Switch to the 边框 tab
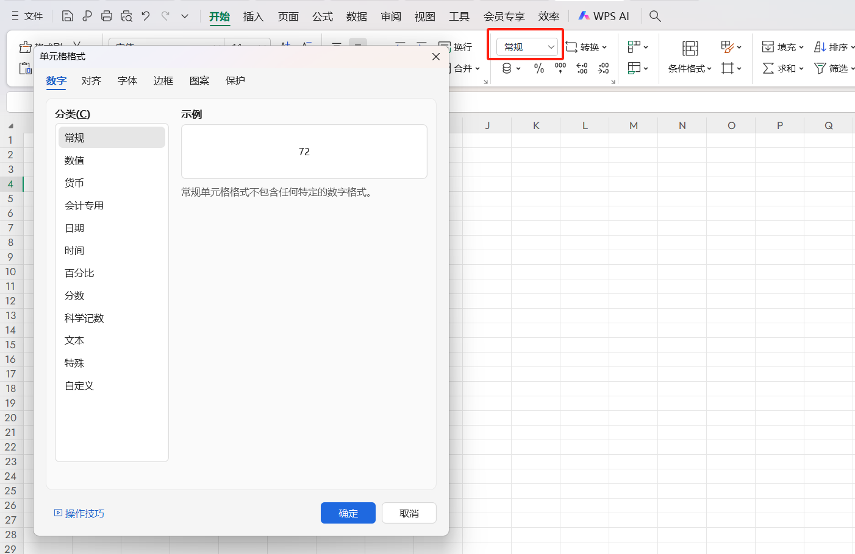The image size is (855, 554). tap(163, 80)
